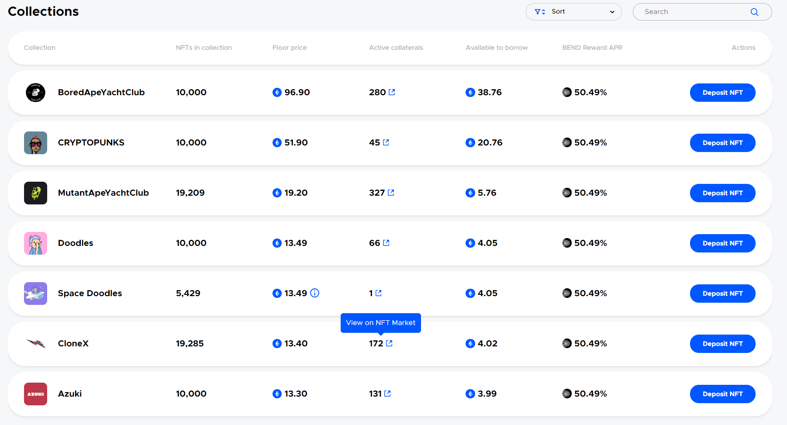787x425 pixels.
Task: Click the magnifier search icon
Action: 754,12
